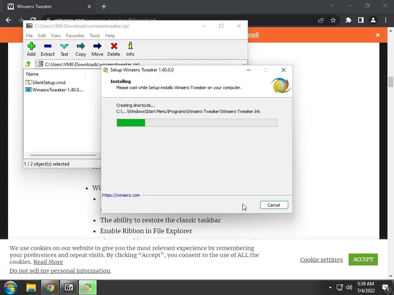The image size is (394, 295).
Task: Click the Copy icon in 7-Zip
Action: coord(81,46)
